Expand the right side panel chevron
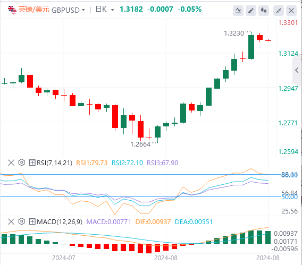 [297, 70]
